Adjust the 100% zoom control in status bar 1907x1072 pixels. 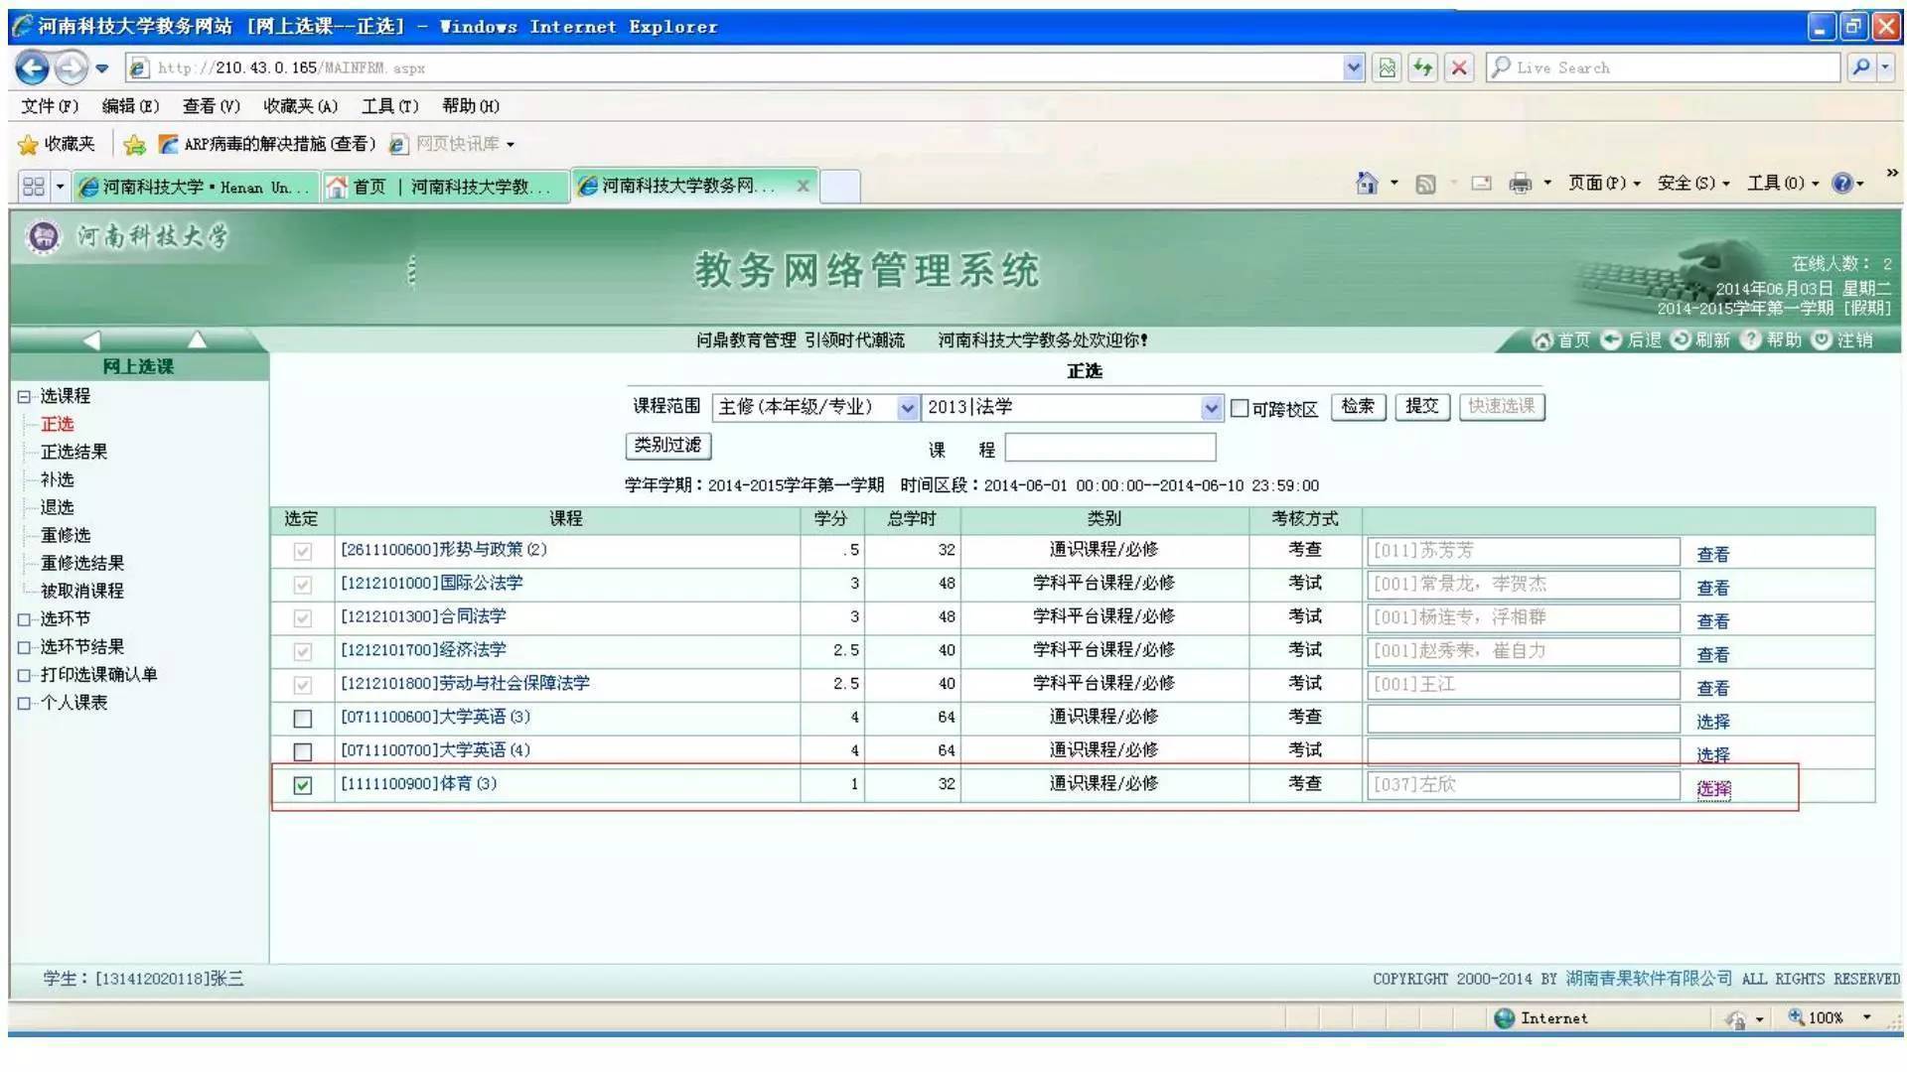click(1824, 1017)
